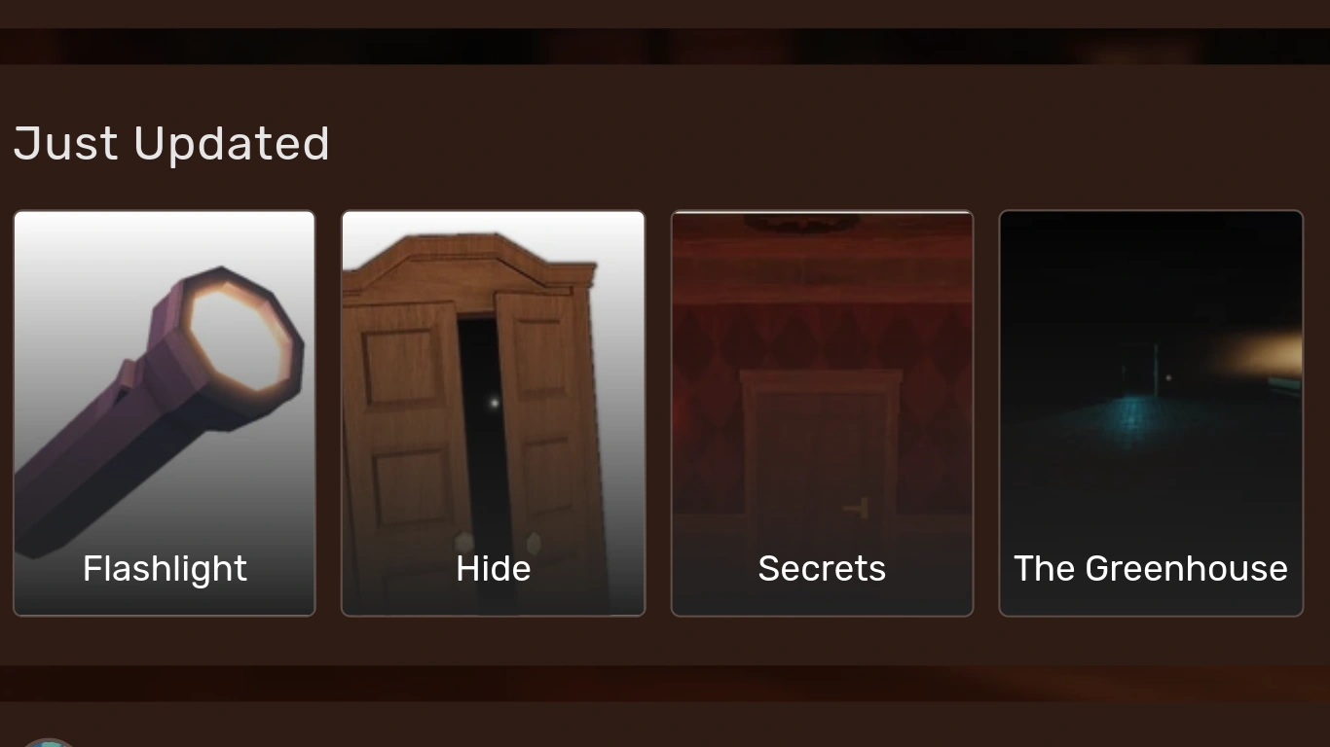Click the glowing eye inside the wardrobe
1330x747 pixels.
tap(494, 402)
